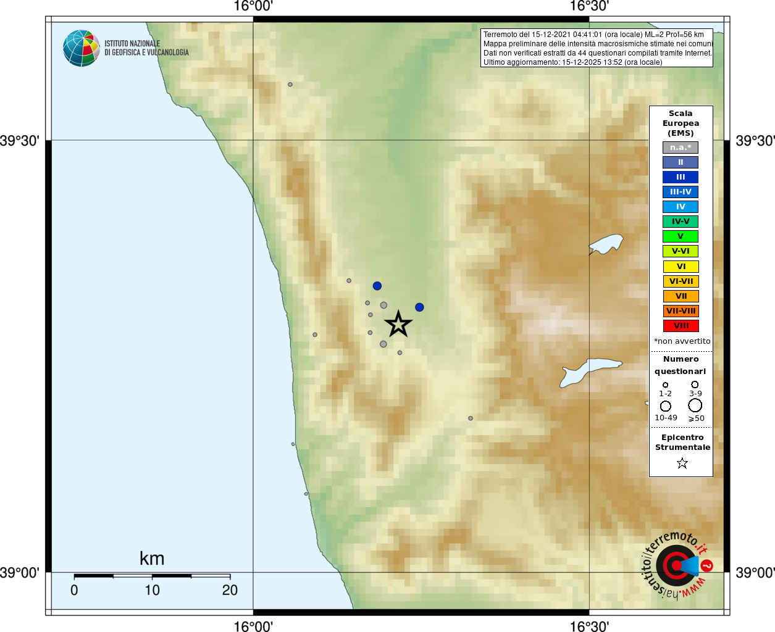
Task: Click the VI-VII legend swatch
Action: (681, 281)
